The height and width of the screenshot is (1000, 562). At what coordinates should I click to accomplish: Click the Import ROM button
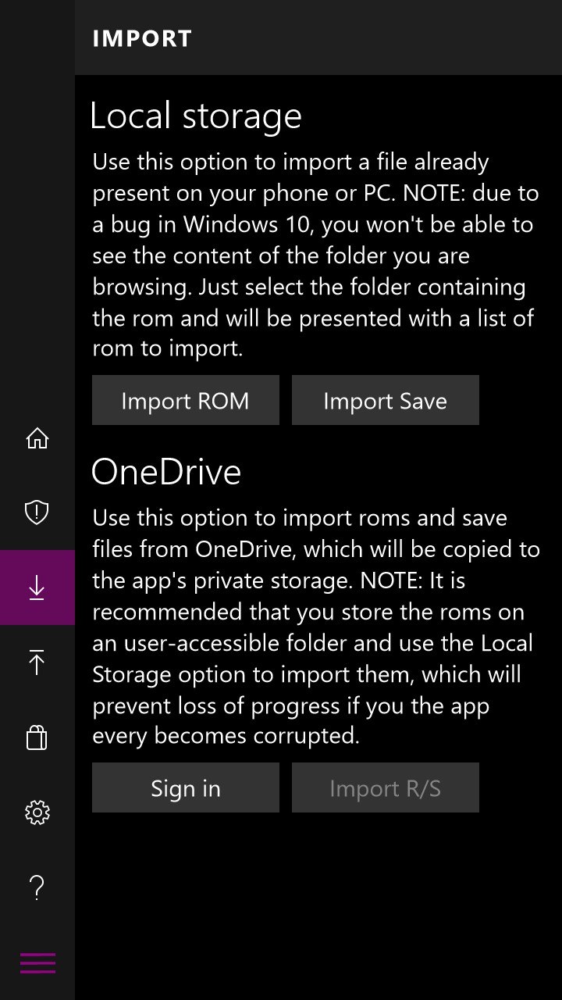point(185,401)
